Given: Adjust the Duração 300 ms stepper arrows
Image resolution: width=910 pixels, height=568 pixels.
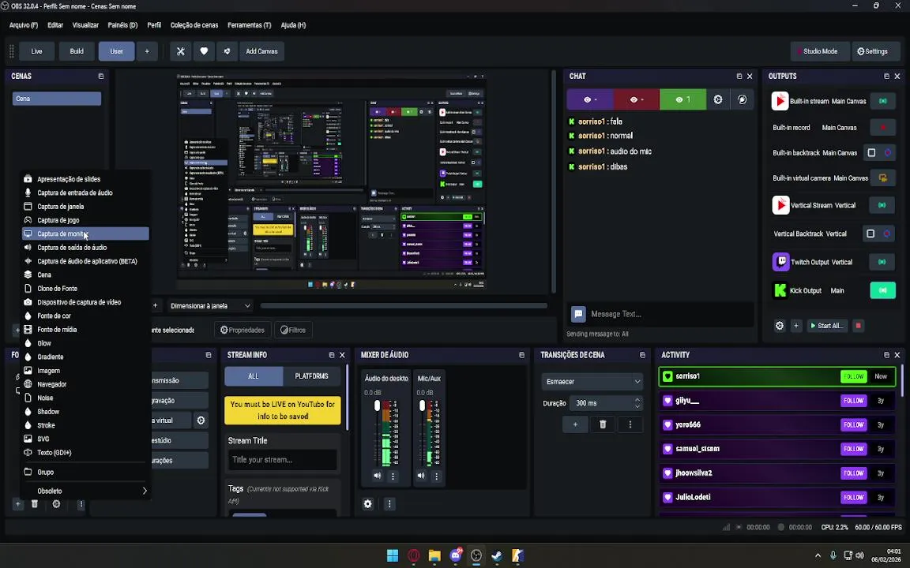Looking at the screenshot, I should (x=637, y=403).
